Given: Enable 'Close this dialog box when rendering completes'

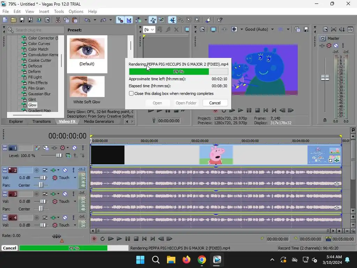Looking at the screenshot, I should pyautogui.click(x=131, y=94).
